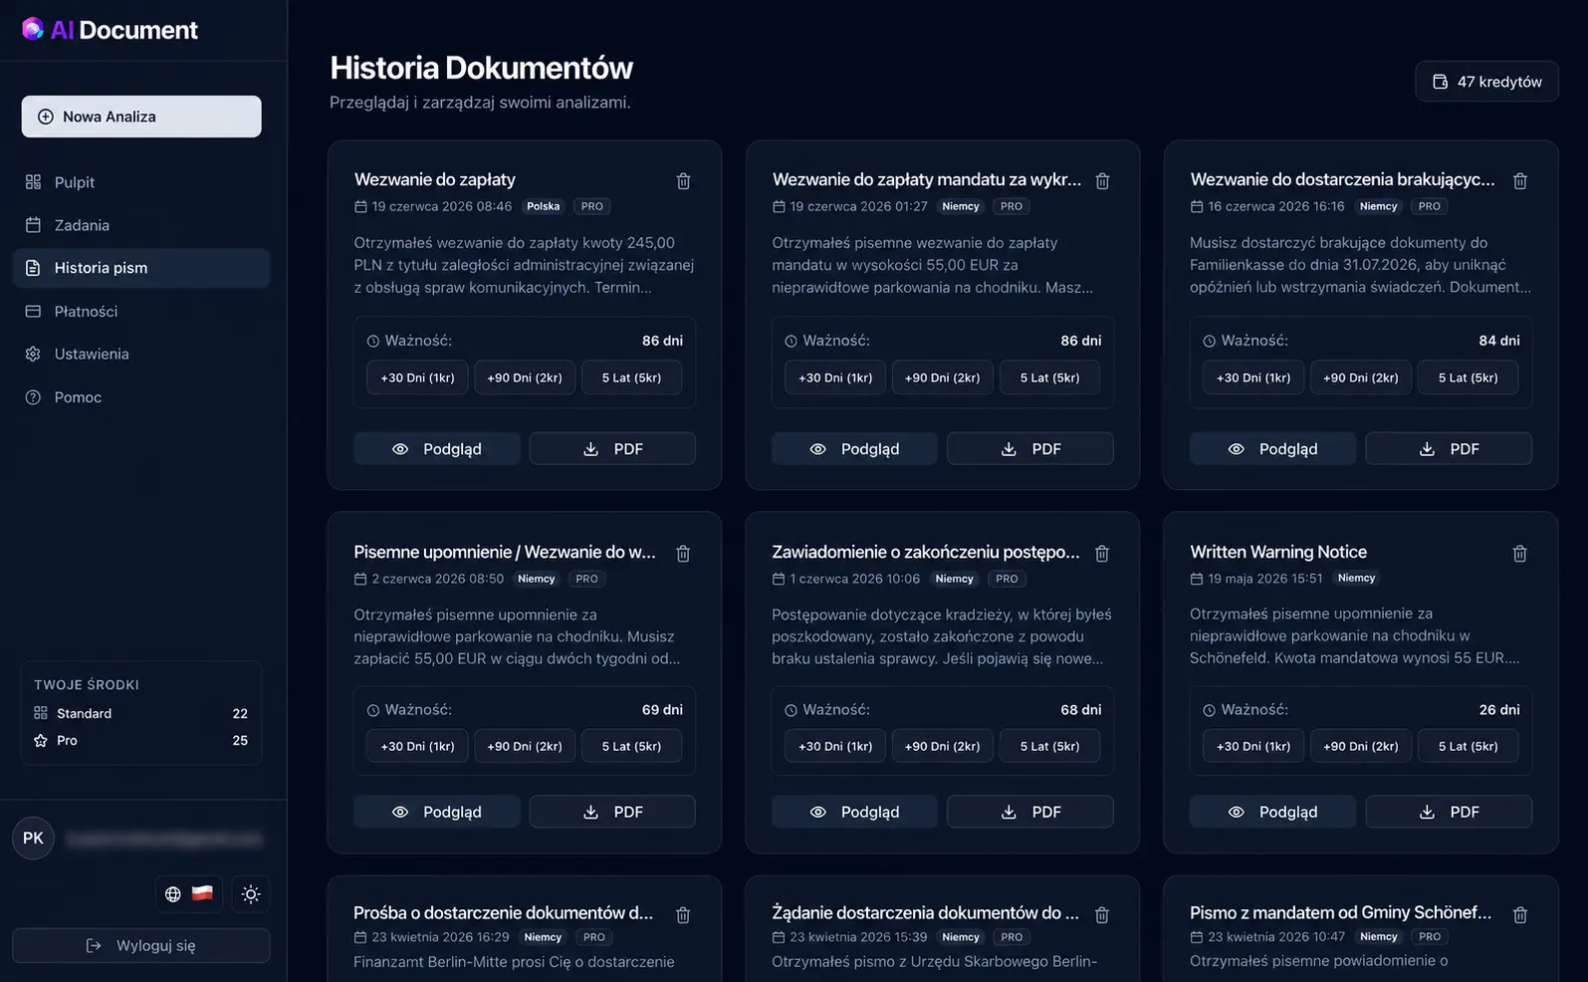1588x982 pixels.
Task: Select Historia pism in sidebar
Action: (140, 268)
